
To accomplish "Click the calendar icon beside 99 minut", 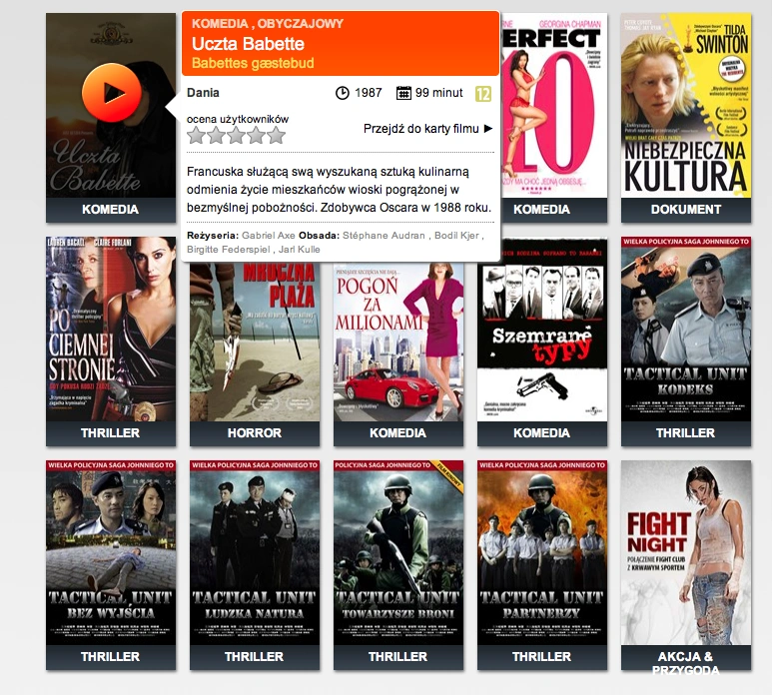I will tap(403, 93).
